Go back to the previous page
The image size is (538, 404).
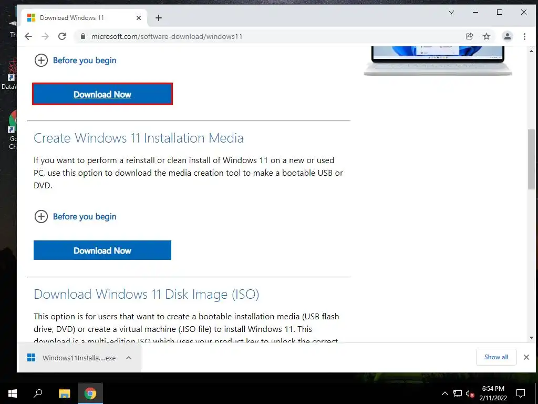28,36
